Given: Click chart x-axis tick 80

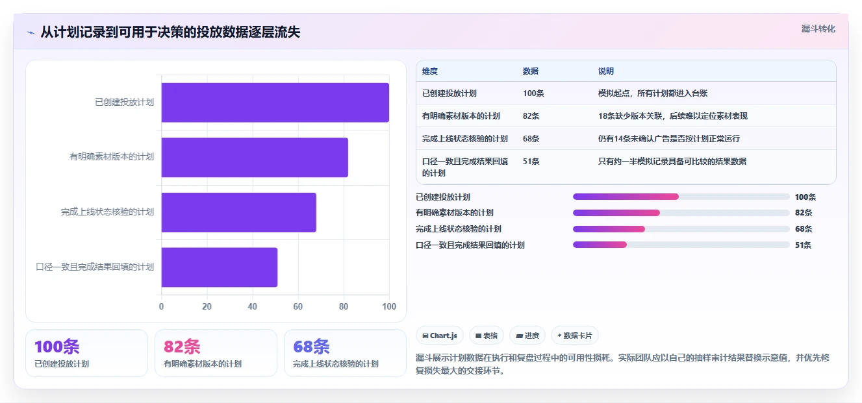Looking at the screenshot, I should 344,307.
